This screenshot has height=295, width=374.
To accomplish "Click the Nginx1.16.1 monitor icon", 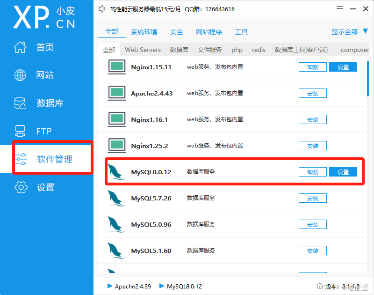I will tap(116, 119).
